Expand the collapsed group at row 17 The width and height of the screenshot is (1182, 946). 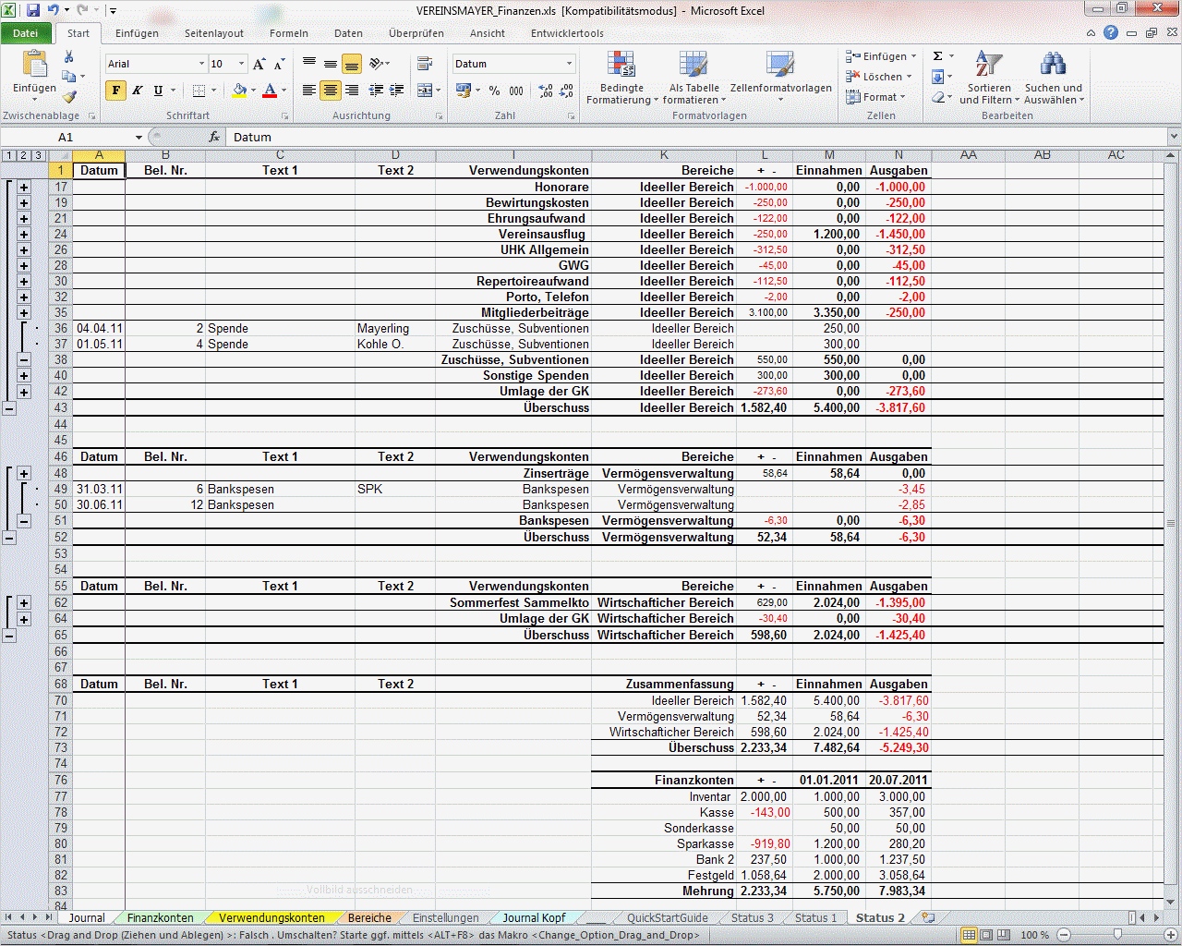tap(22, 187)
